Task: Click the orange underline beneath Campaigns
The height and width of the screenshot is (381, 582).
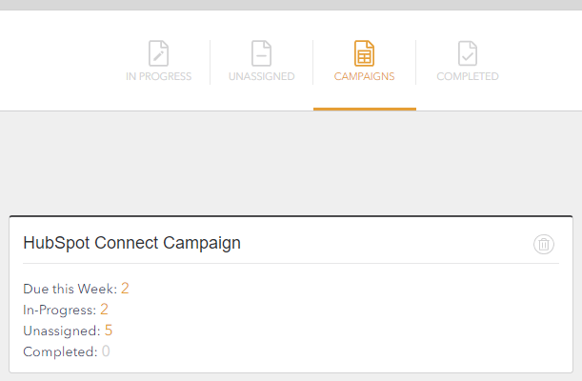Action: pos(365,110)
